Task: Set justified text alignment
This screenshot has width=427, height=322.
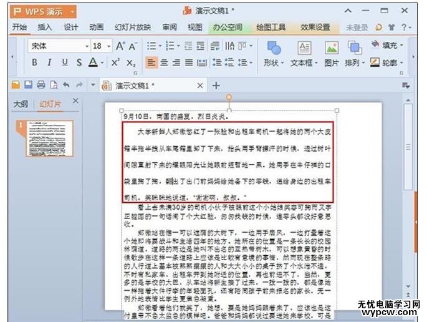Action: coord(189,62)
